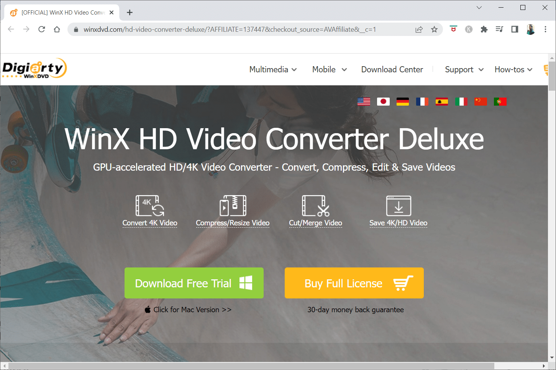Open the media control playlist icon
The height and width of the screenshot is (370, 556).
tap(499, 29)
